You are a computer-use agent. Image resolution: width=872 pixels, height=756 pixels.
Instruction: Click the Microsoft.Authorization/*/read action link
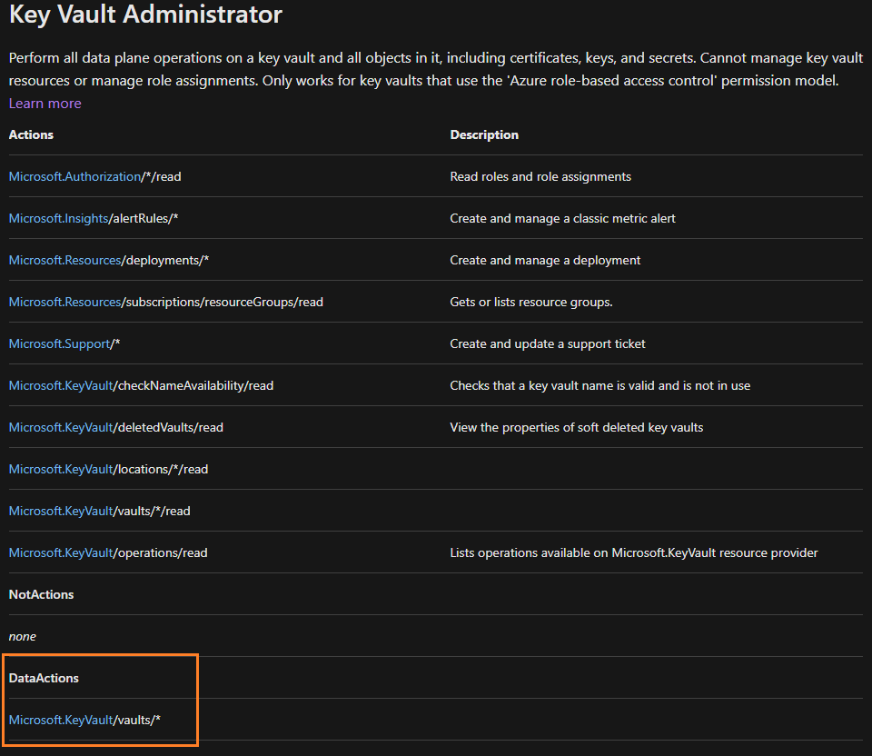[94, 176]
